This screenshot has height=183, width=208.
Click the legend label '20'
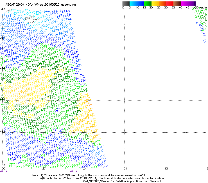coord(151,8)
